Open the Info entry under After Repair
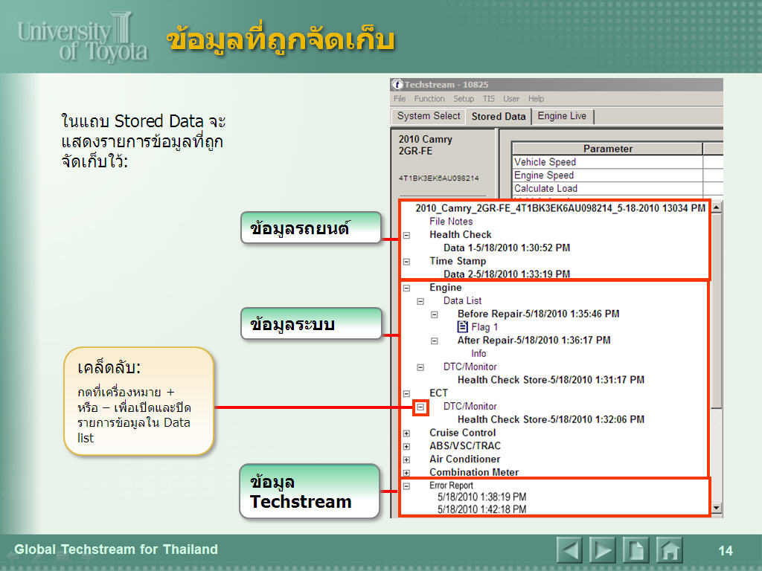Screen dimensions: 762x571 (x=478, y=353)
